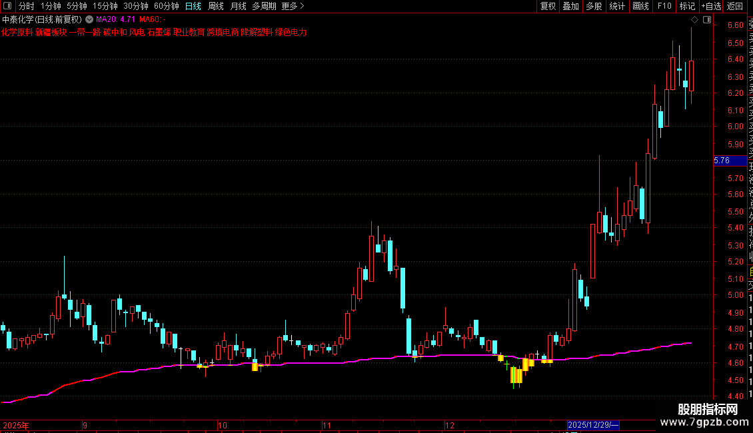This screenshot has width=753, height=433.
Task: Open F10 company information
Action: tap(664, 6)
